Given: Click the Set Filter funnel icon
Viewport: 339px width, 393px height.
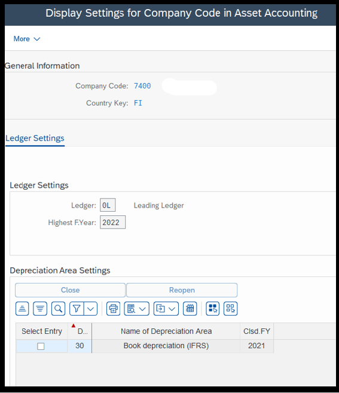Looking at the screenshot, I should 77,309.
